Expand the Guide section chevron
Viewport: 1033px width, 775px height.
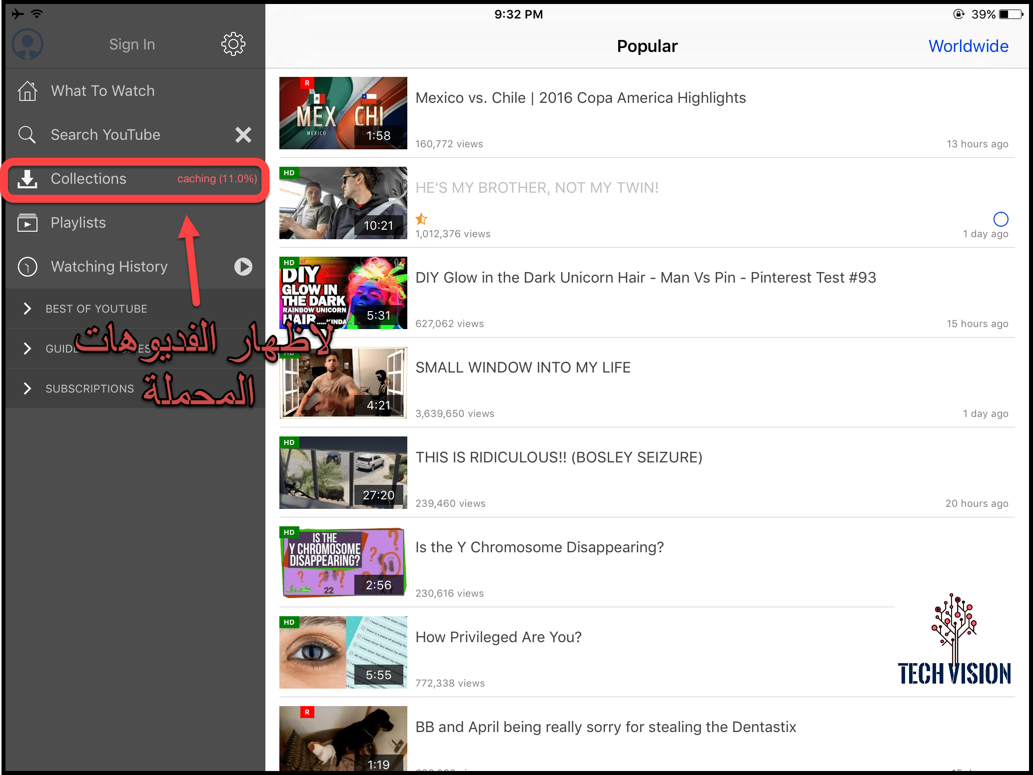click(x=27, y=349)
